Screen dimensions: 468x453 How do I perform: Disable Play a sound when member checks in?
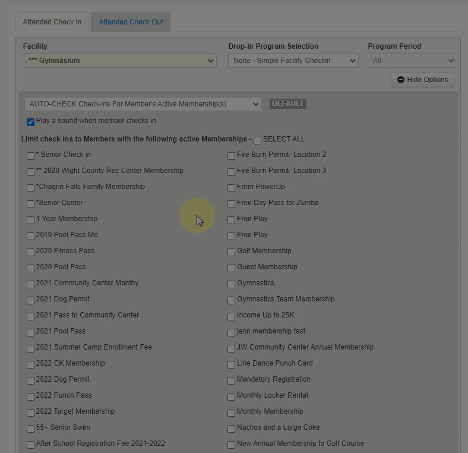[x=30, y=122]
